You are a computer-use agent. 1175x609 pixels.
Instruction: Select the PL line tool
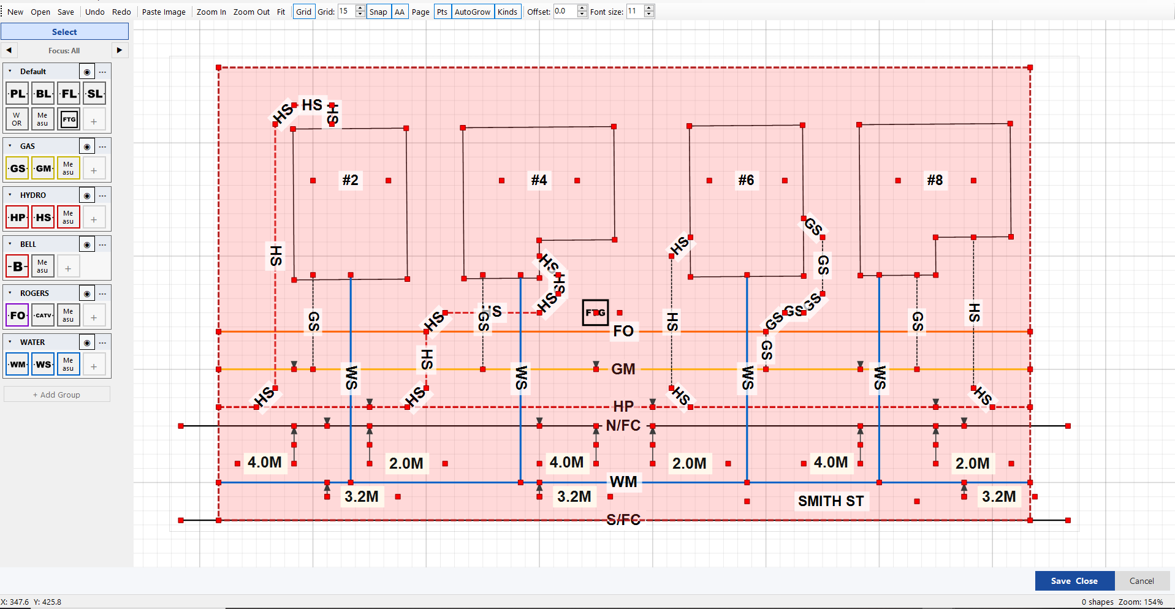point(17,94)
